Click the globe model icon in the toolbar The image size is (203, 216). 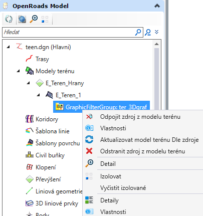(22, 19)
